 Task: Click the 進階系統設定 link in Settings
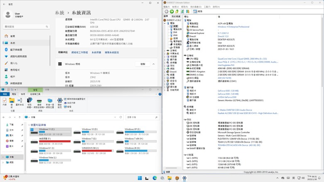pos(112,52)
